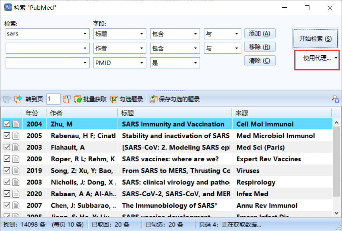Click the 开始检索 (S) button
Image resolution: width=342 pixels, height=231 pixels.
(x=315, y=39)
